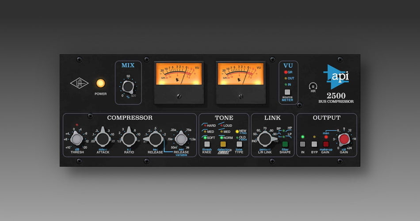The image size is (420, 221).
Task: Click the Universal Audio diamond logo
Action: [80, 83]
